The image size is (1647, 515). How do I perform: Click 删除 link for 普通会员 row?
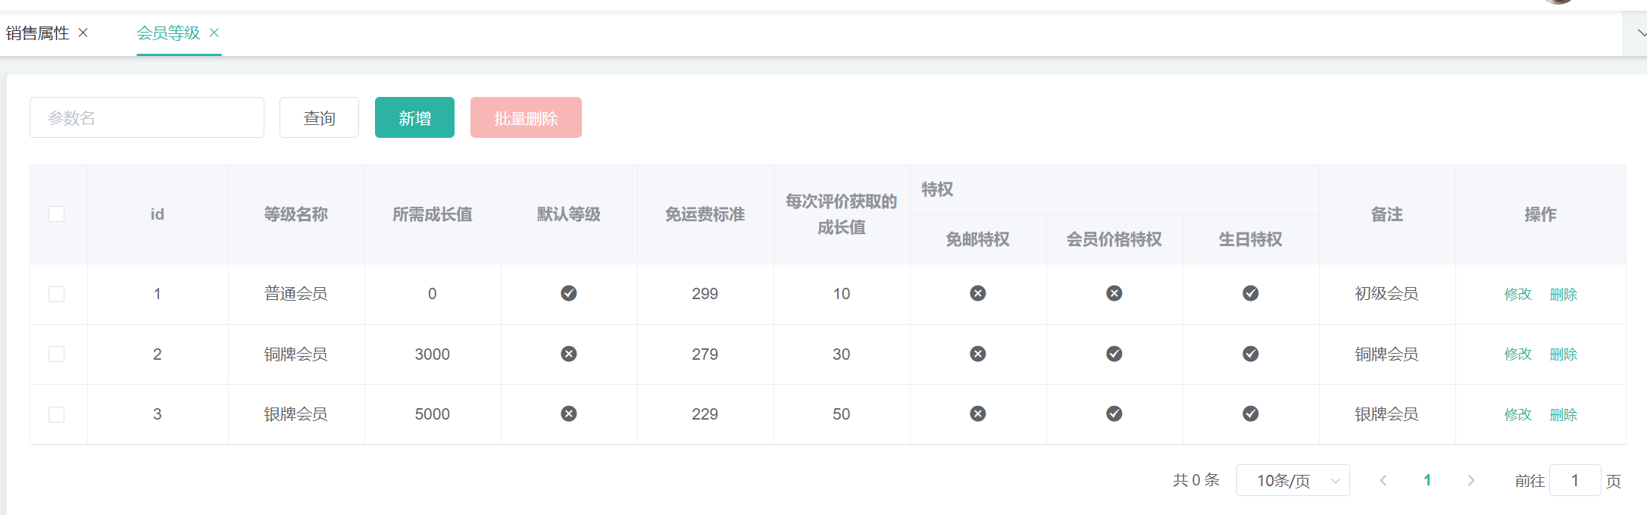pyautogui.click(x=1564, y=294)
